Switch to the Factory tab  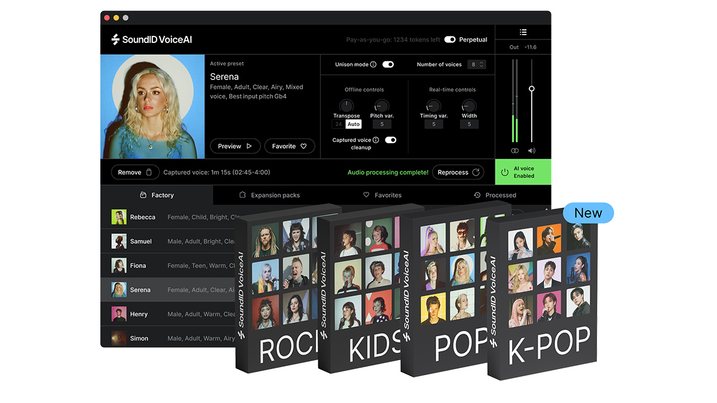coord(157,195)
